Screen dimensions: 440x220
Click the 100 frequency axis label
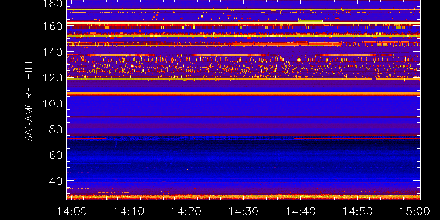pos(52,103)
